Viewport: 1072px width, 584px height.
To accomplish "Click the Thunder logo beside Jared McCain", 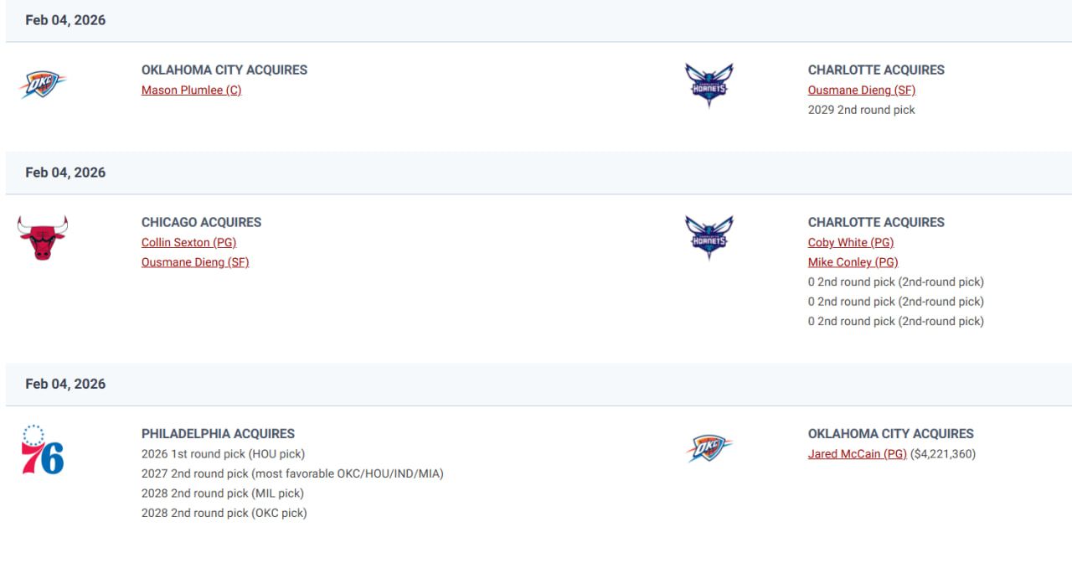I will click(709, 448).
